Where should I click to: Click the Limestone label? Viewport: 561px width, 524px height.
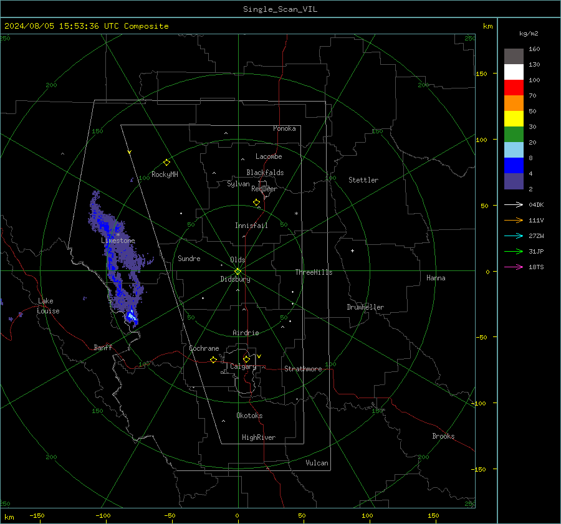click(118, 241)
